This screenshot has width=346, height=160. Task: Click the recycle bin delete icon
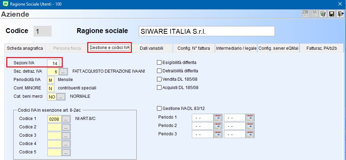[323, 14]
